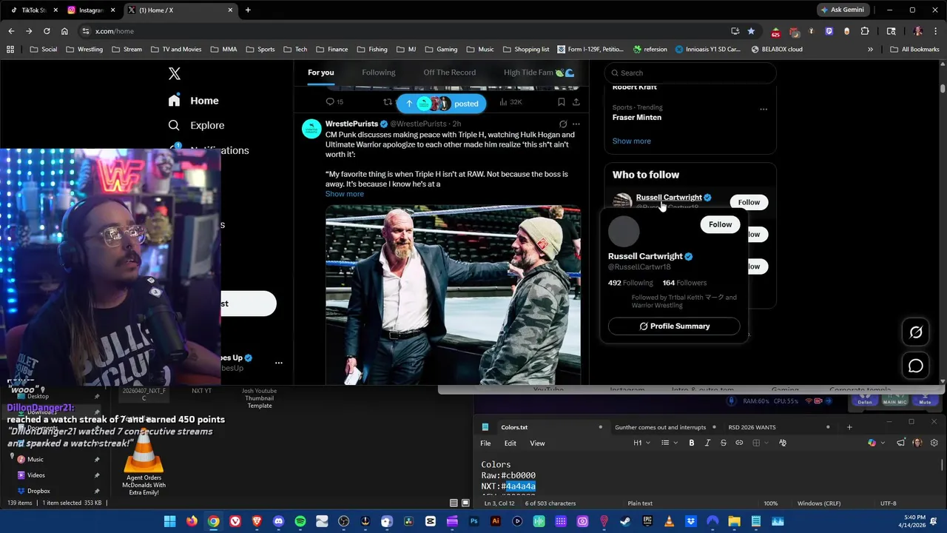The width and height of the screenshot is (947, 533).
Task: Open the Chrome apps grid in bookmarks bar
Action: pyautogui.click(x=10, y=49)
